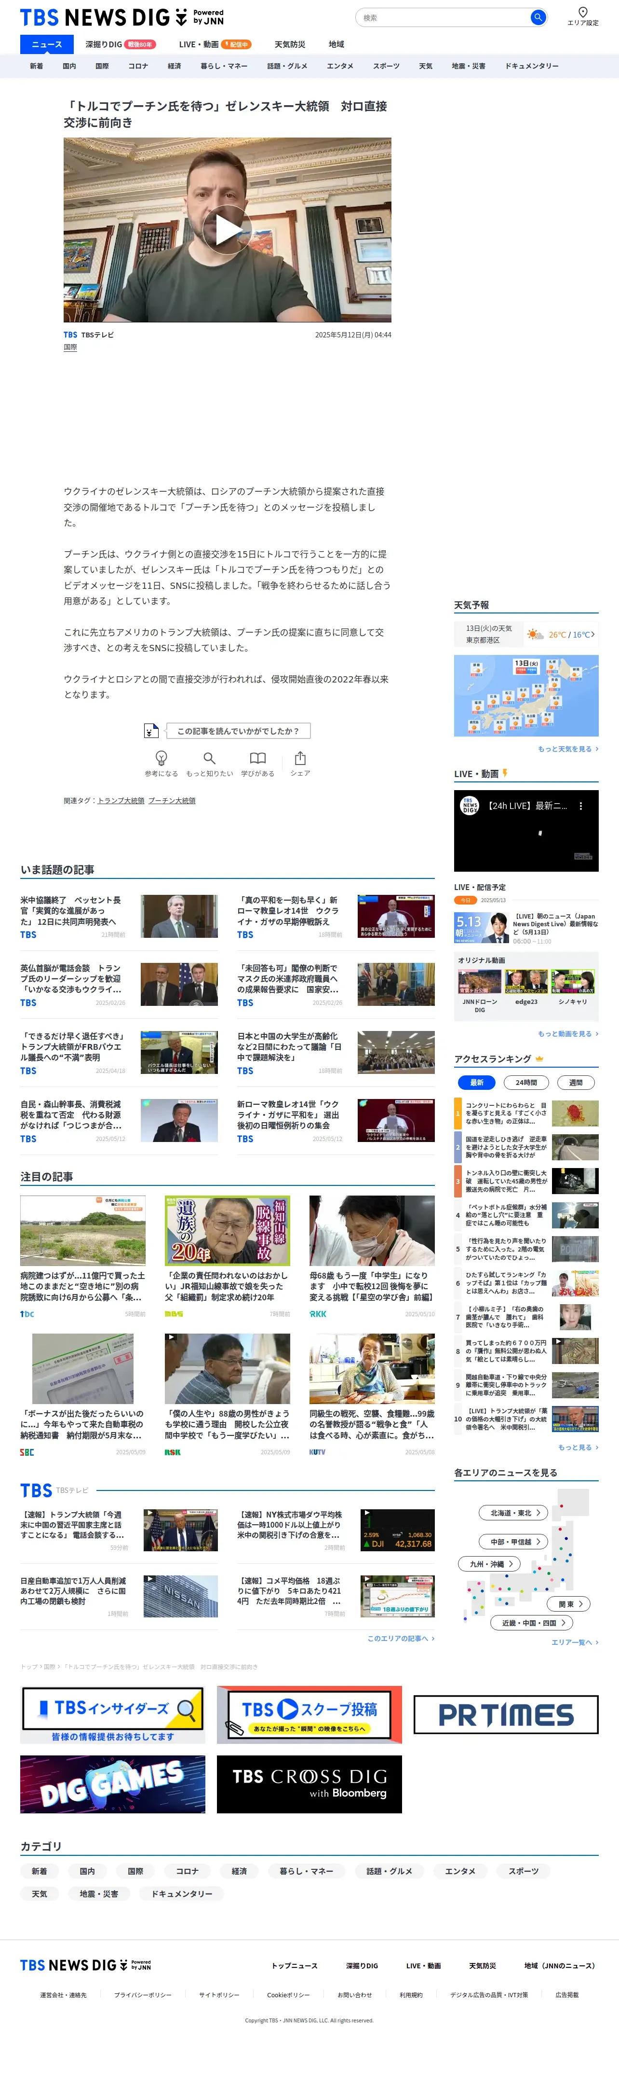Image resolution: width=619 pixels, height=2088 pixels.
Task: Select the 週間 ranking tab
Action: 575,1082
